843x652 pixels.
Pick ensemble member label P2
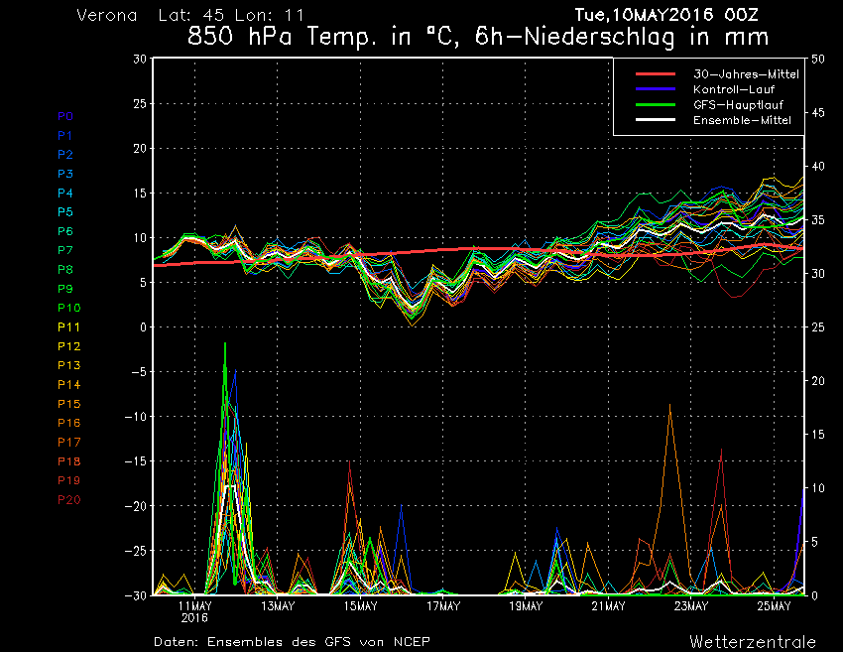click(x=65, y=155)
